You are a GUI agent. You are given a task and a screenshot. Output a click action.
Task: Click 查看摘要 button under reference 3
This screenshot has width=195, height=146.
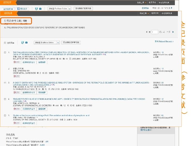point(42,93)
